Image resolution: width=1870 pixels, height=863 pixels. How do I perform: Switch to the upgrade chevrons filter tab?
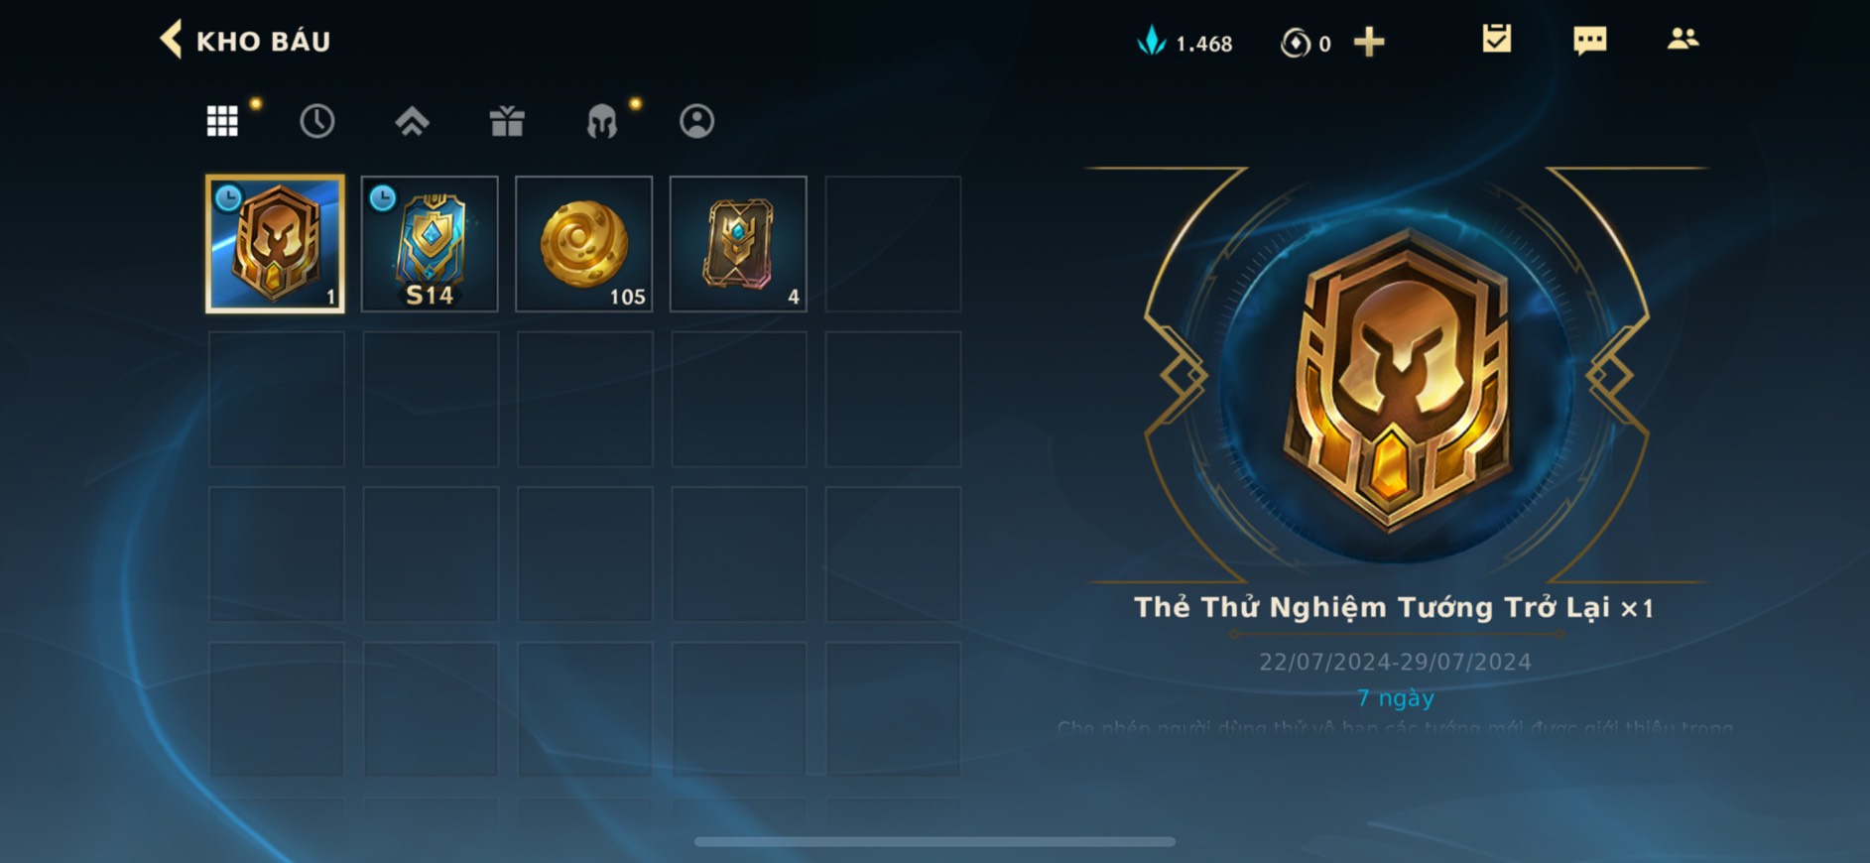point(412,121)
